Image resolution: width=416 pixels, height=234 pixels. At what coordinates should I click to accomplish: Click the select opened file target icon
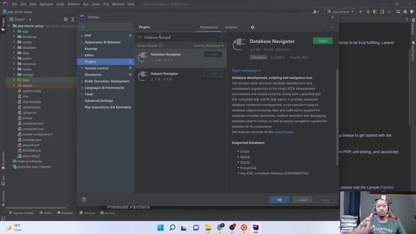point(66,19)
